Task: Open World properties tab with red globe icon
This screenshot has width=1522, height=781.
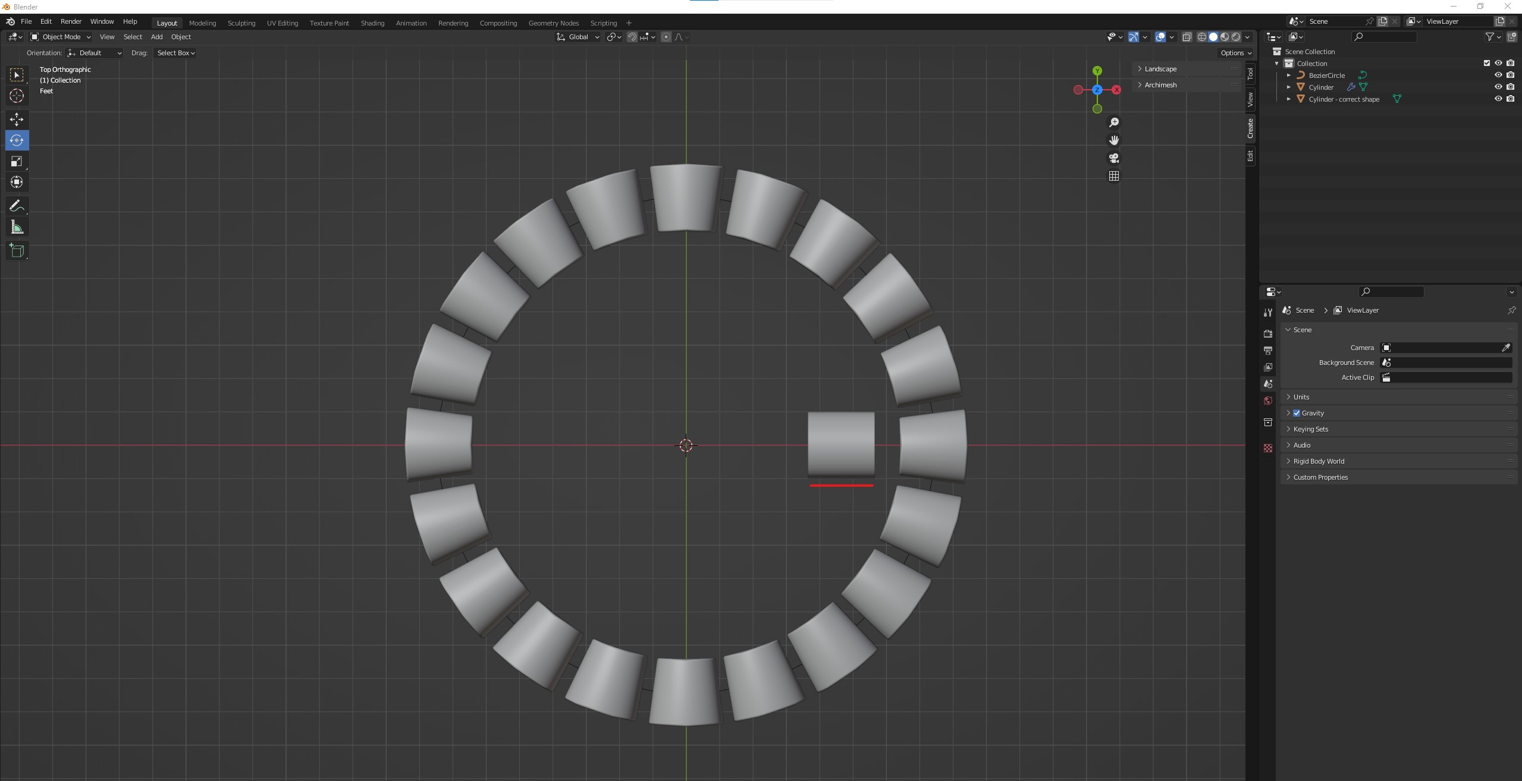Action: pyautogui.click(x=1267, y=400)
